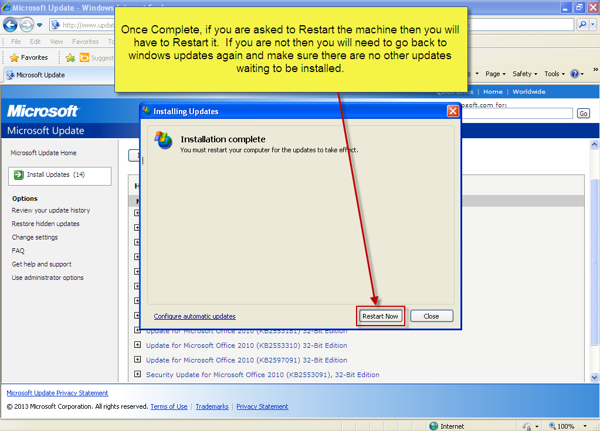The height and width of the screenshot is (431, 600).
Task: Open Review your update history
Action: pos(50,210)
